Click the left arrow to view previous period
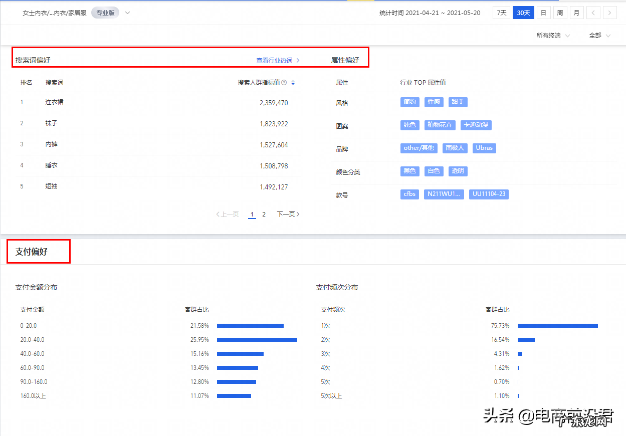This screenshot has height=436, width=626. (x=593, y=13)
